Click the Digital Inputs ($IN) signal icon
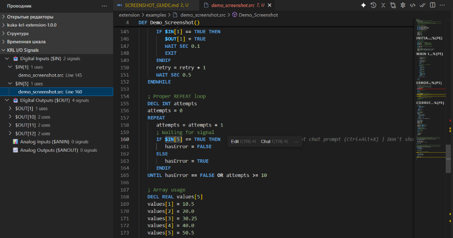Image resolution: width=453 pixels, height=238 pixels. [x=15, y=59]
